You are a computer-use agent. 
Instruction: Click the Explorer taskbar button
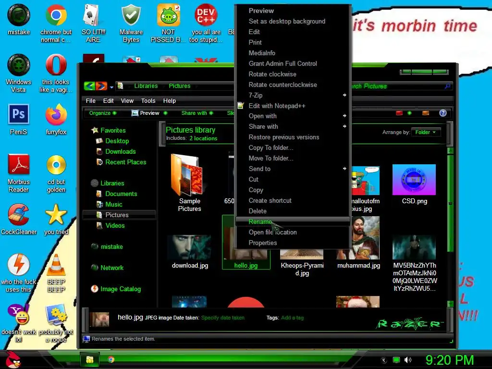[x=90, y=359]
